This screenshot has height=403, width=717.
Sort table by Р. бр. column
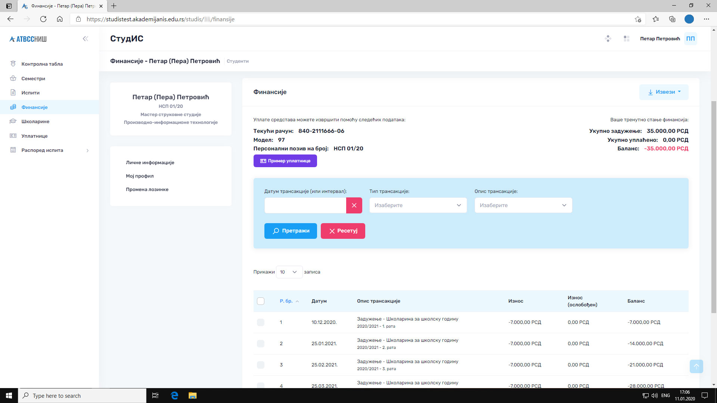click(289, 301)
